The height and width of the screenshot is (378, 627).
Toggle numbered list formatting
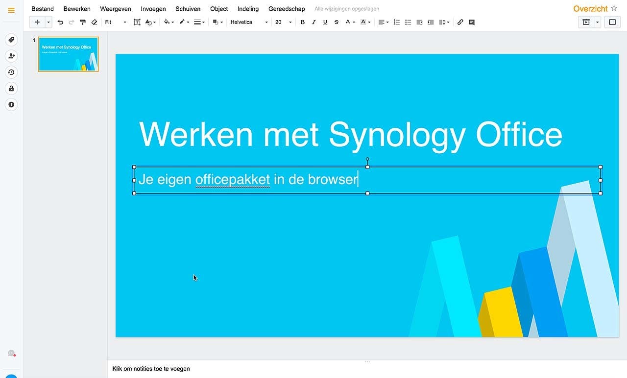(x=397, y=22)
